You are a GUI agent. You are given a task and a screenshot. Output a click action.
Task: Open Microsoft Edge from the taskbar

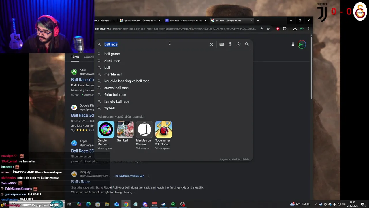tap(88, 204)
